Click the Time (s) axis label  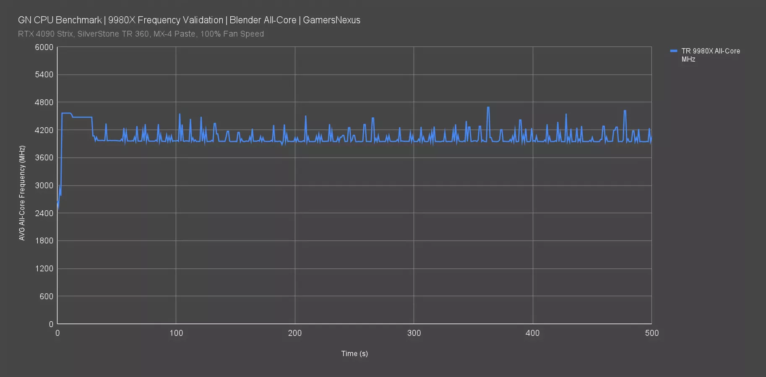tap(354, 354)
